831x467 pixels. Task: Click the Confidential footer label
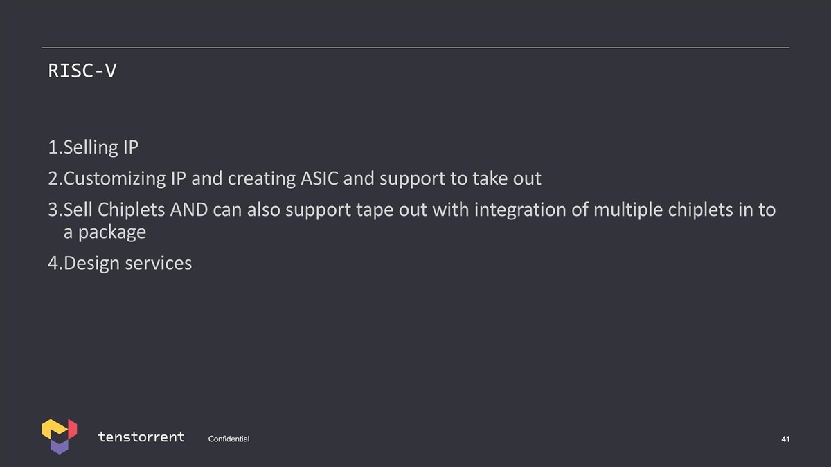click(x=229, y=439)
